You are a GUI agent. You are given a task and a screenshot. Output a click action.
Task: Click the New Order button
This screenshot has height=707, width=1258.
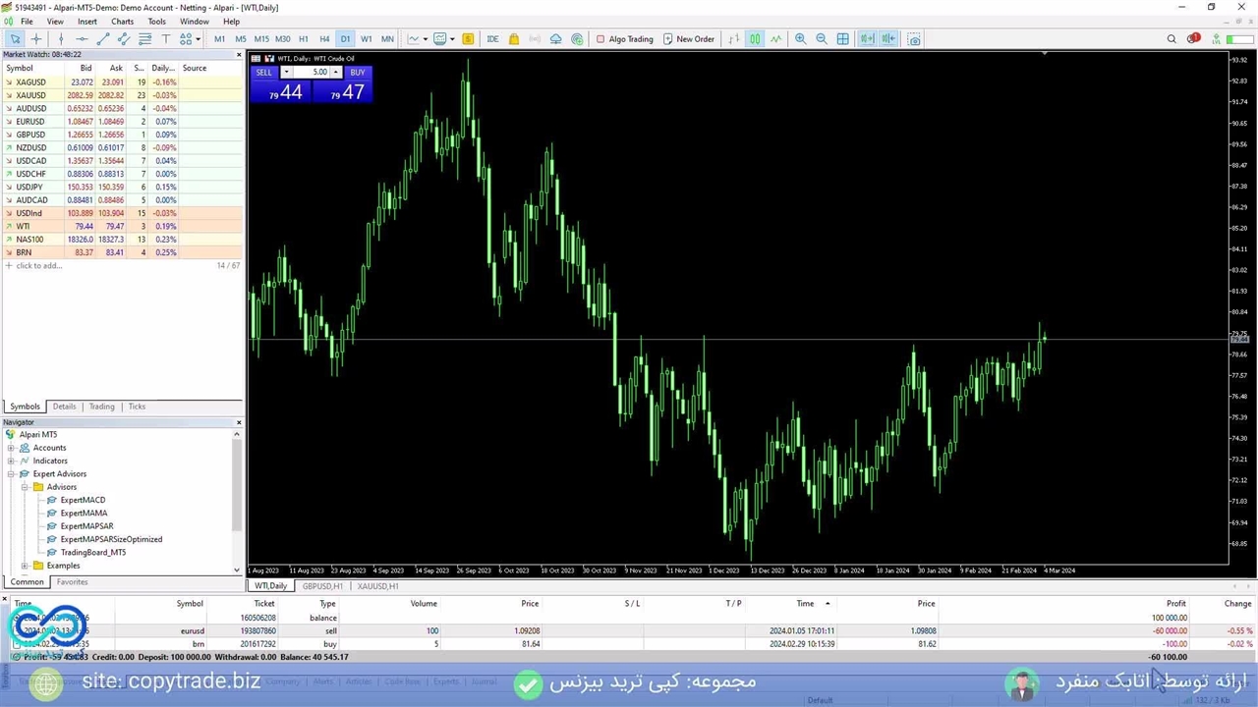[x=688, y=39]
